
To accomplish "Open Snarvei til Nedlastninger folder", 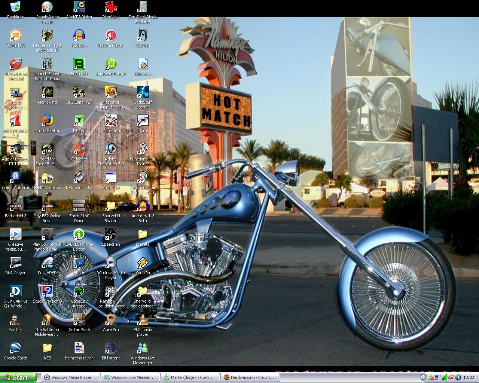I will 143,296.
